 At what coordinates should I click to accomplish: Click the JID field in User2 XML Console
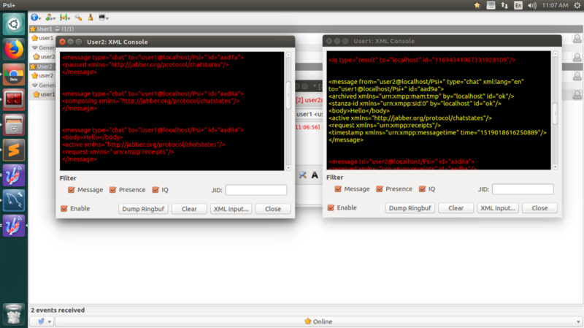tap(255, 190)
